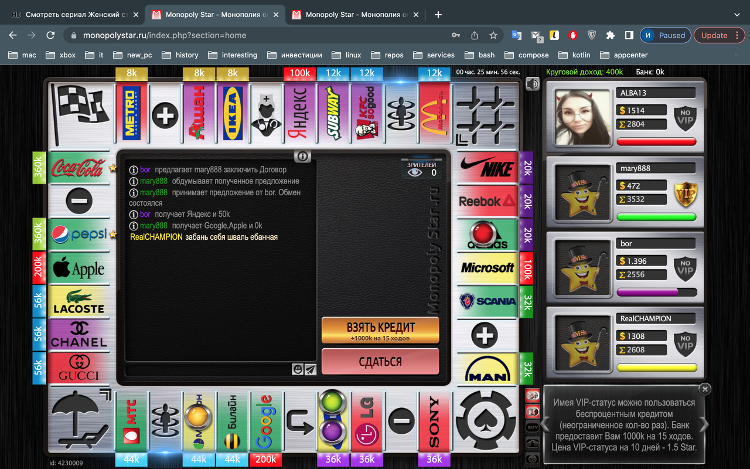Show previous tip with left arrow
The image size is (750, 469).
point(544,424)
